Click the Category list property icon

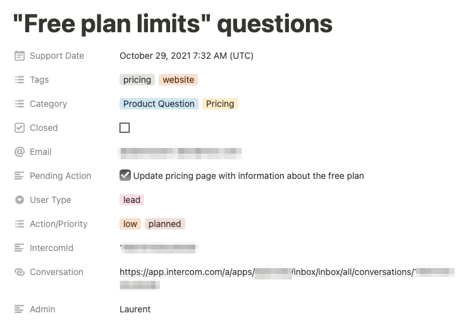(x=19, y=104)
